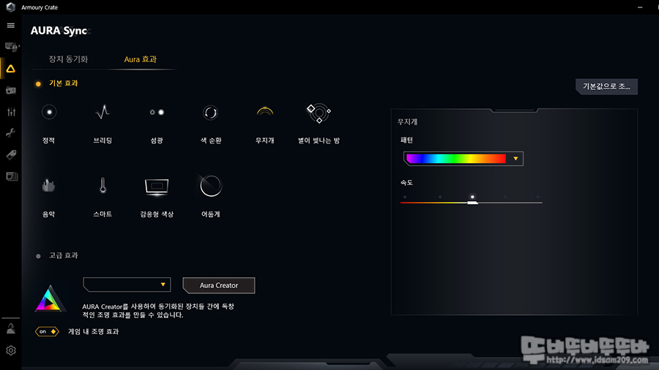This screenshot has height=370, width=659.
Task: Select the Strobing (섬광) effect
Action: pos(157,113)
